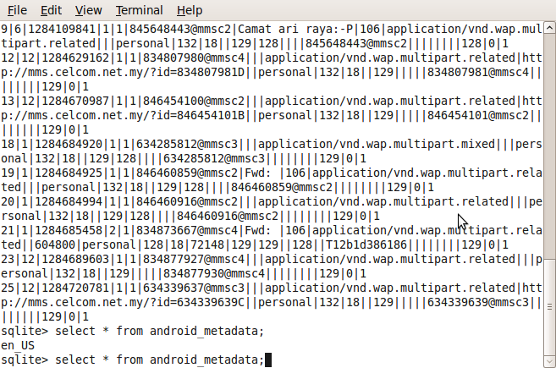Click the 1284720781 timestamp in row 25

click(74, 288)
